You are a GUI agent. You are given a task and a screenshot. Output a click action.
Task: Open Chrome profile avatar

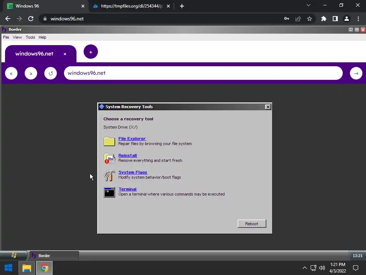pyautogui.click(x=347, y=19)
